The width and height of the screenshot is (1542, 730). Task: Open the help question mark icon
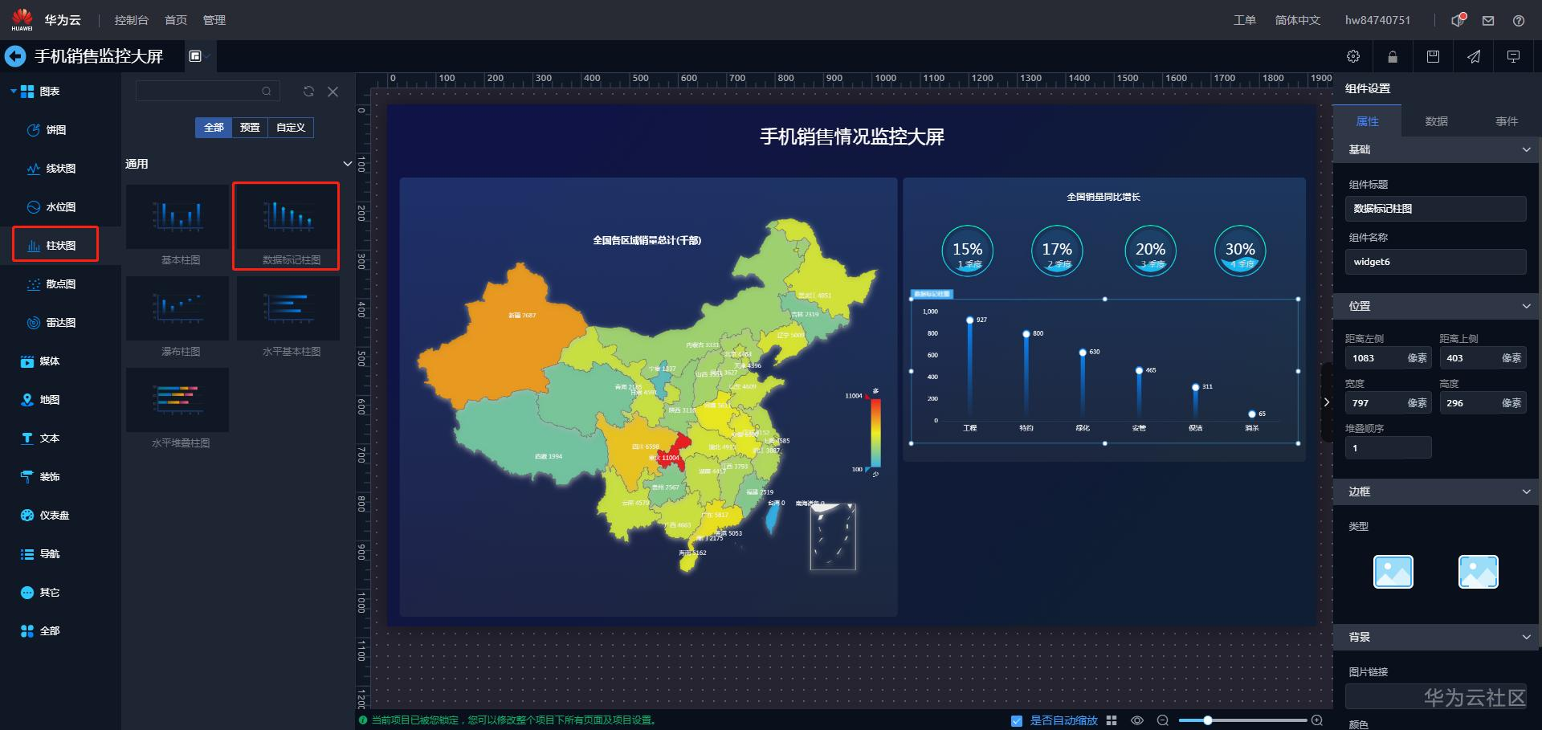click(x=1519, y=21)
